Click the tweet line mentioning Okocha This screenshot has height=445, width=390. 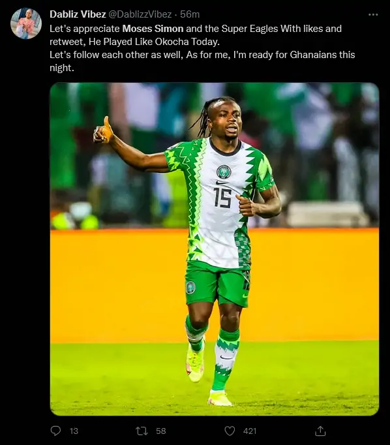point(135,42)
